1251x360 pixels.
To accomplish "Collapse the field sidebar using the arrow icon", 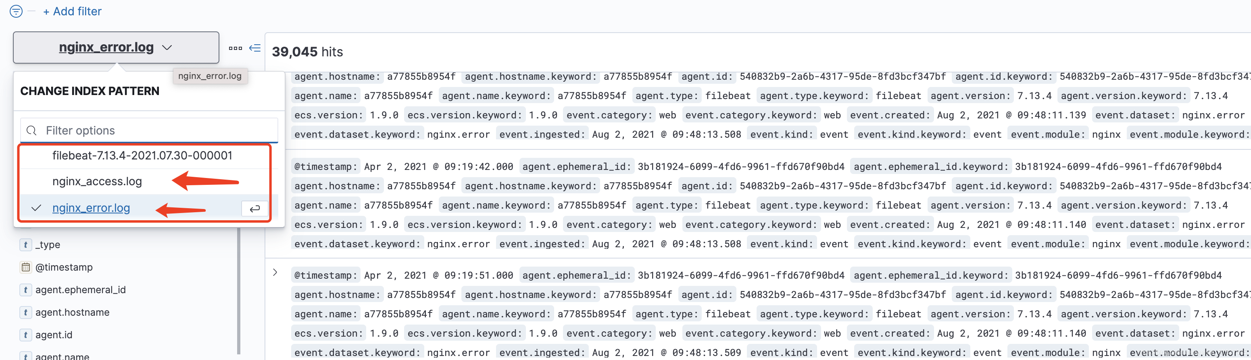I will pos(255,48).
